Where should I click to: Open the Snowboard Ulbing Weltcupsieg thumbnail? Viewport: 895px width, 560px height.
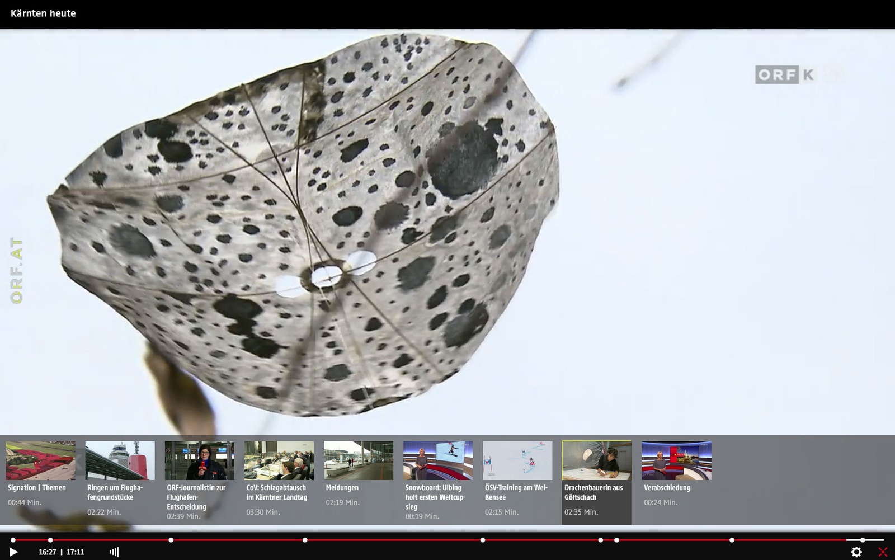(437, 460)
